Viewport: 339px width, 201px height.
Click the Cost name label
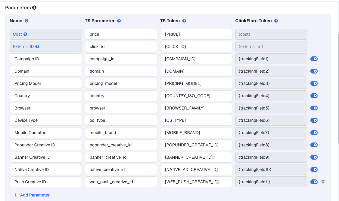click(x=17, y=34)
